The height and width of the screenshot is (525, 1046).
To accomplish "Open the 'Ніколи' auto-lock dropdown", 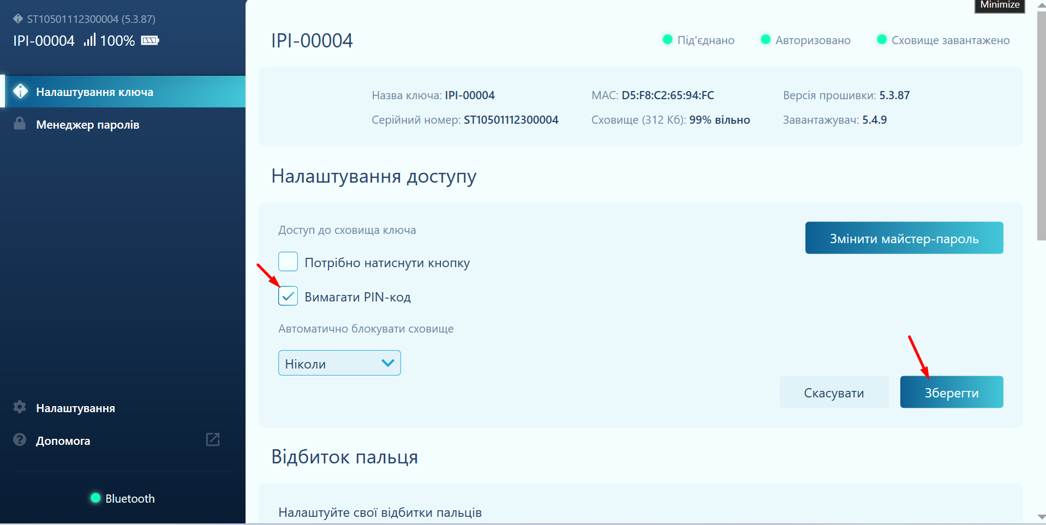I will point(339,363).
